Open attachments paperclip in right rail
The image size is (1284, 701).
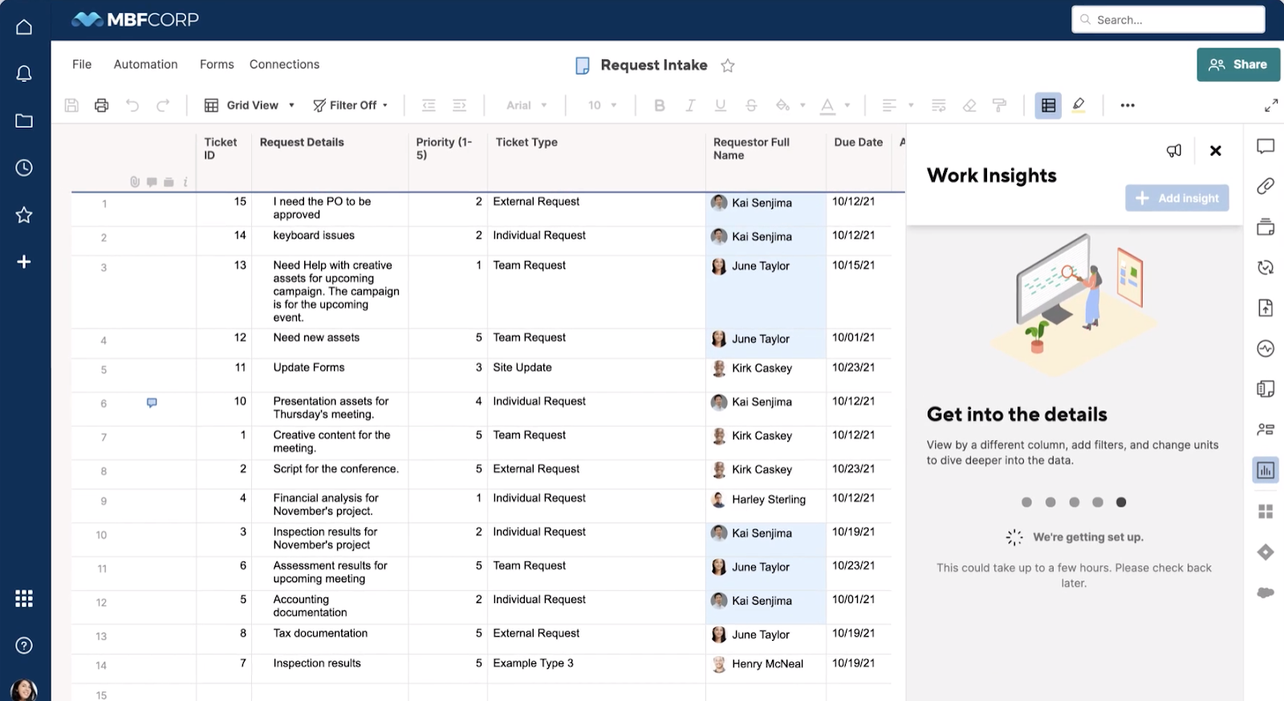tap(1266, 186)
